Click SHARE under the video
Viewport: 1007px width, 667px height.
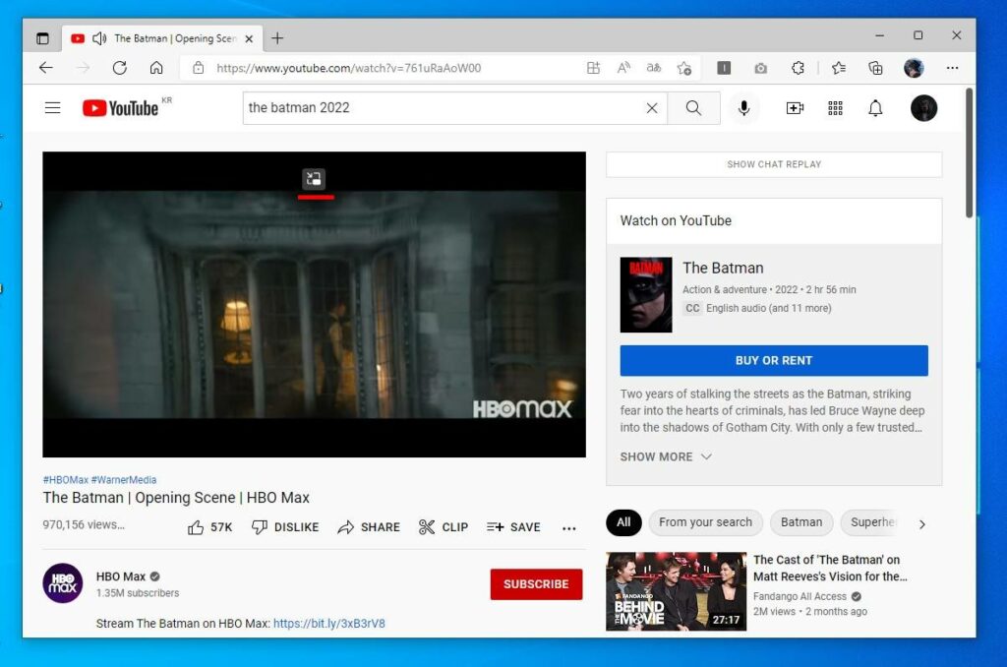pos(369,527)
